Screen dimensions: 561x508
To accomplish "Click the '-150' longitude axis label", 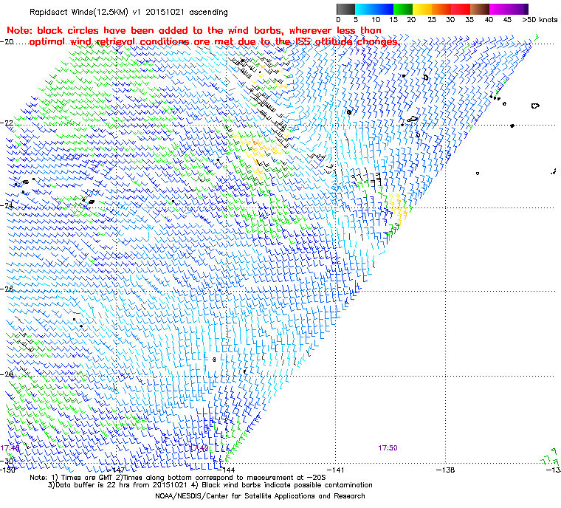I will 7,470.
